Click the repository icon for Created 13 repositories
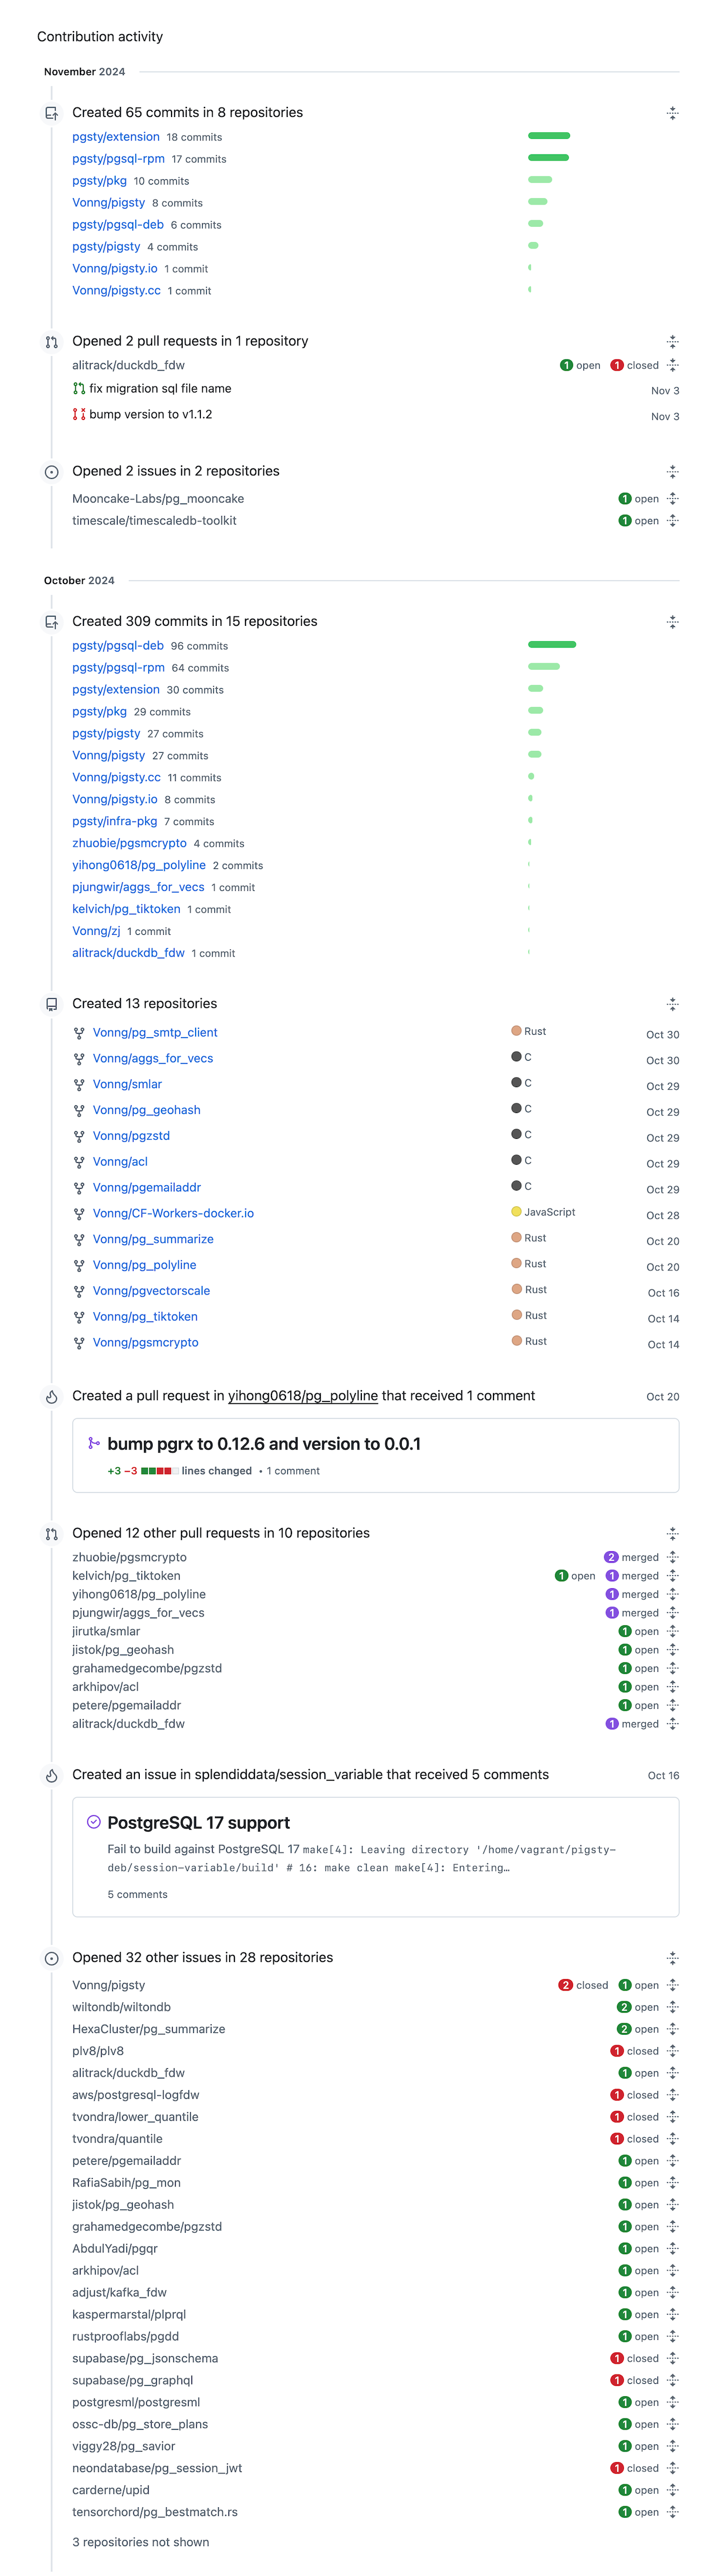Screen dimensions: 705x2576 (x=51, y=1004)
